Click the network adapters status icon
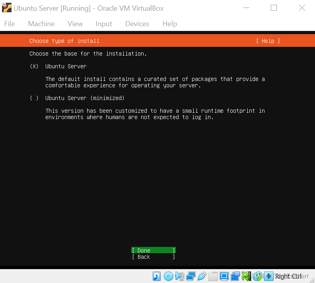This screenshot has height=283, width=315. pyautogui.click(x=191, y=276)
